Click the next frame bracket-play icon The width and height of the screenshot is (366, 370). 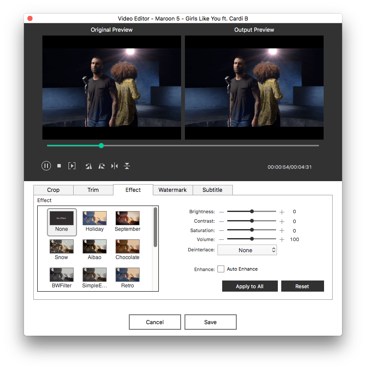(x=71, y=166)
